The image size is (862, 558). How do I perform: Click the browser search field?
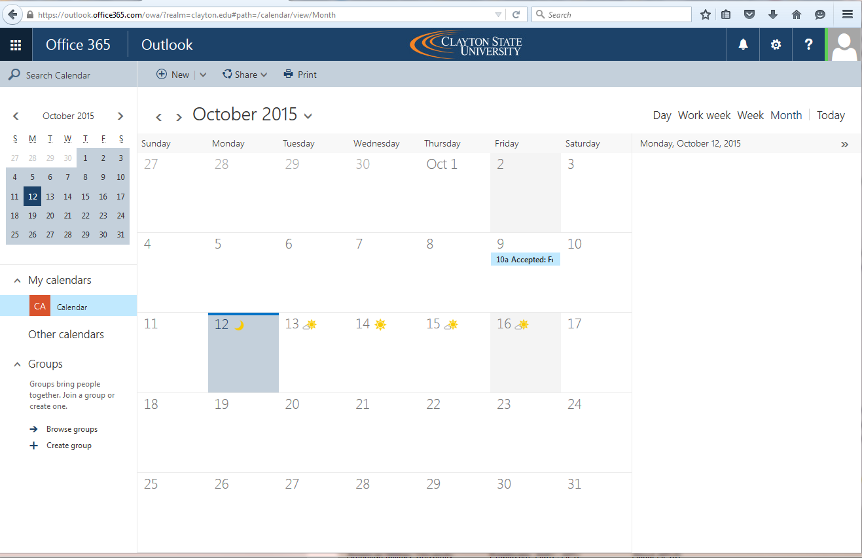[611, 14]
